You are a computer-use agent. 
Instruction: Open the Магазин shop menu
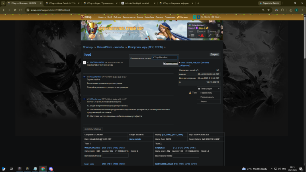[x=182, y=17]
